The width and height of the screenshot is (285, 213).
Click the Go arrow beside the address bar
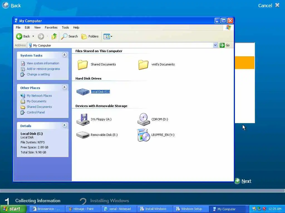pyautogui.click(x=222, y=45)
